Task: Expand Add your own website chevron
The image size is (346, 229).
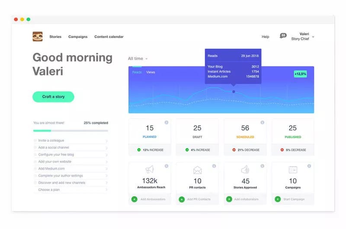Action: [106, 162]
